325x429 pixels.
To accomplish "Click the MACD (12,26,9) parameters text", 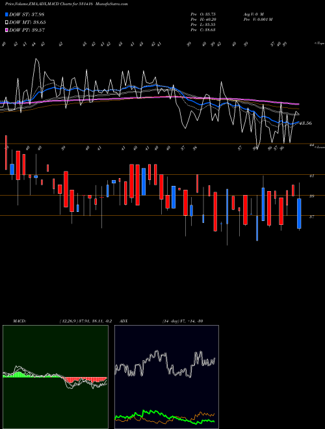I will click(85, 321).
